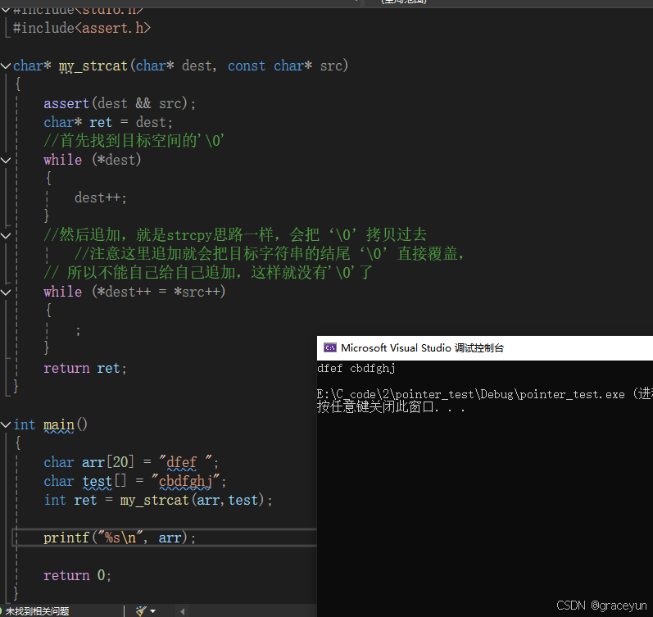Click the my_strcat function name in definition
This screenshot has height=617, width=653.
click(93, 66)
